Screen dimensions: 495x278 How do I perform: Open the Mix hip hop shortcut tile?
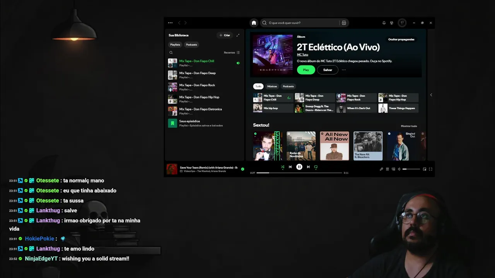click(x=273, y=108)
